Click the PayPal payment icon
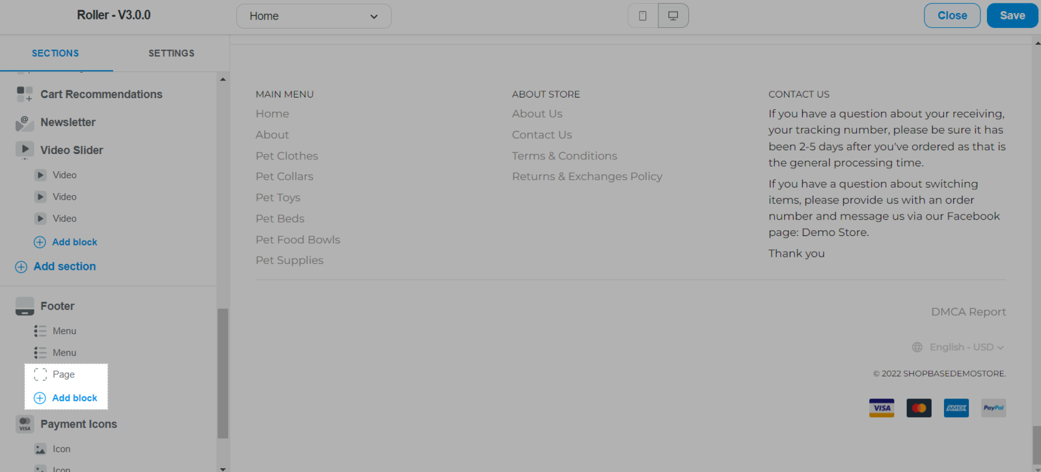 [x=994, y=408]
